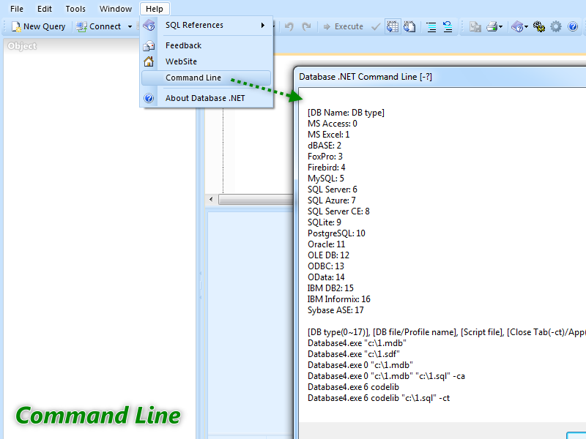Click the 'SQL Server: 6' line
This screenshot has width=586, height=439.
click(333, 190)
